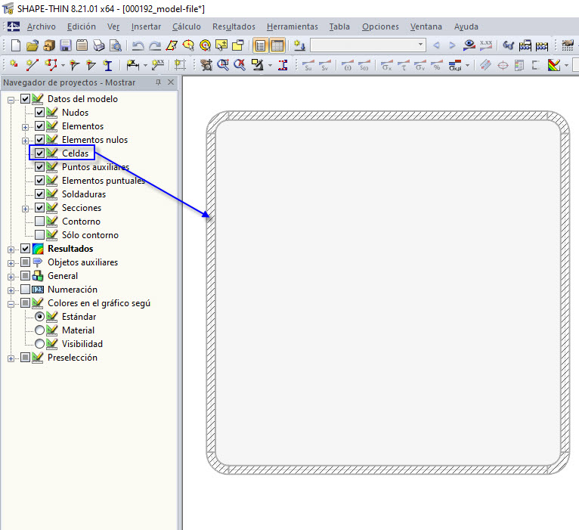This screenshot has height=530, width=579.
Task: Toggle the Numeración checkbox
Action: click(25, 289)
